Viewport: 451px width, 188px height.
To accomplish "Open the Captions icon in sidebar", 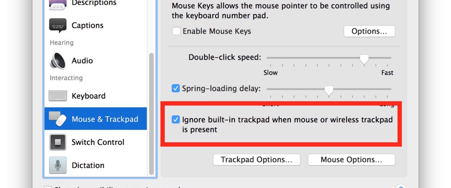I will click(x=58, y=26).
